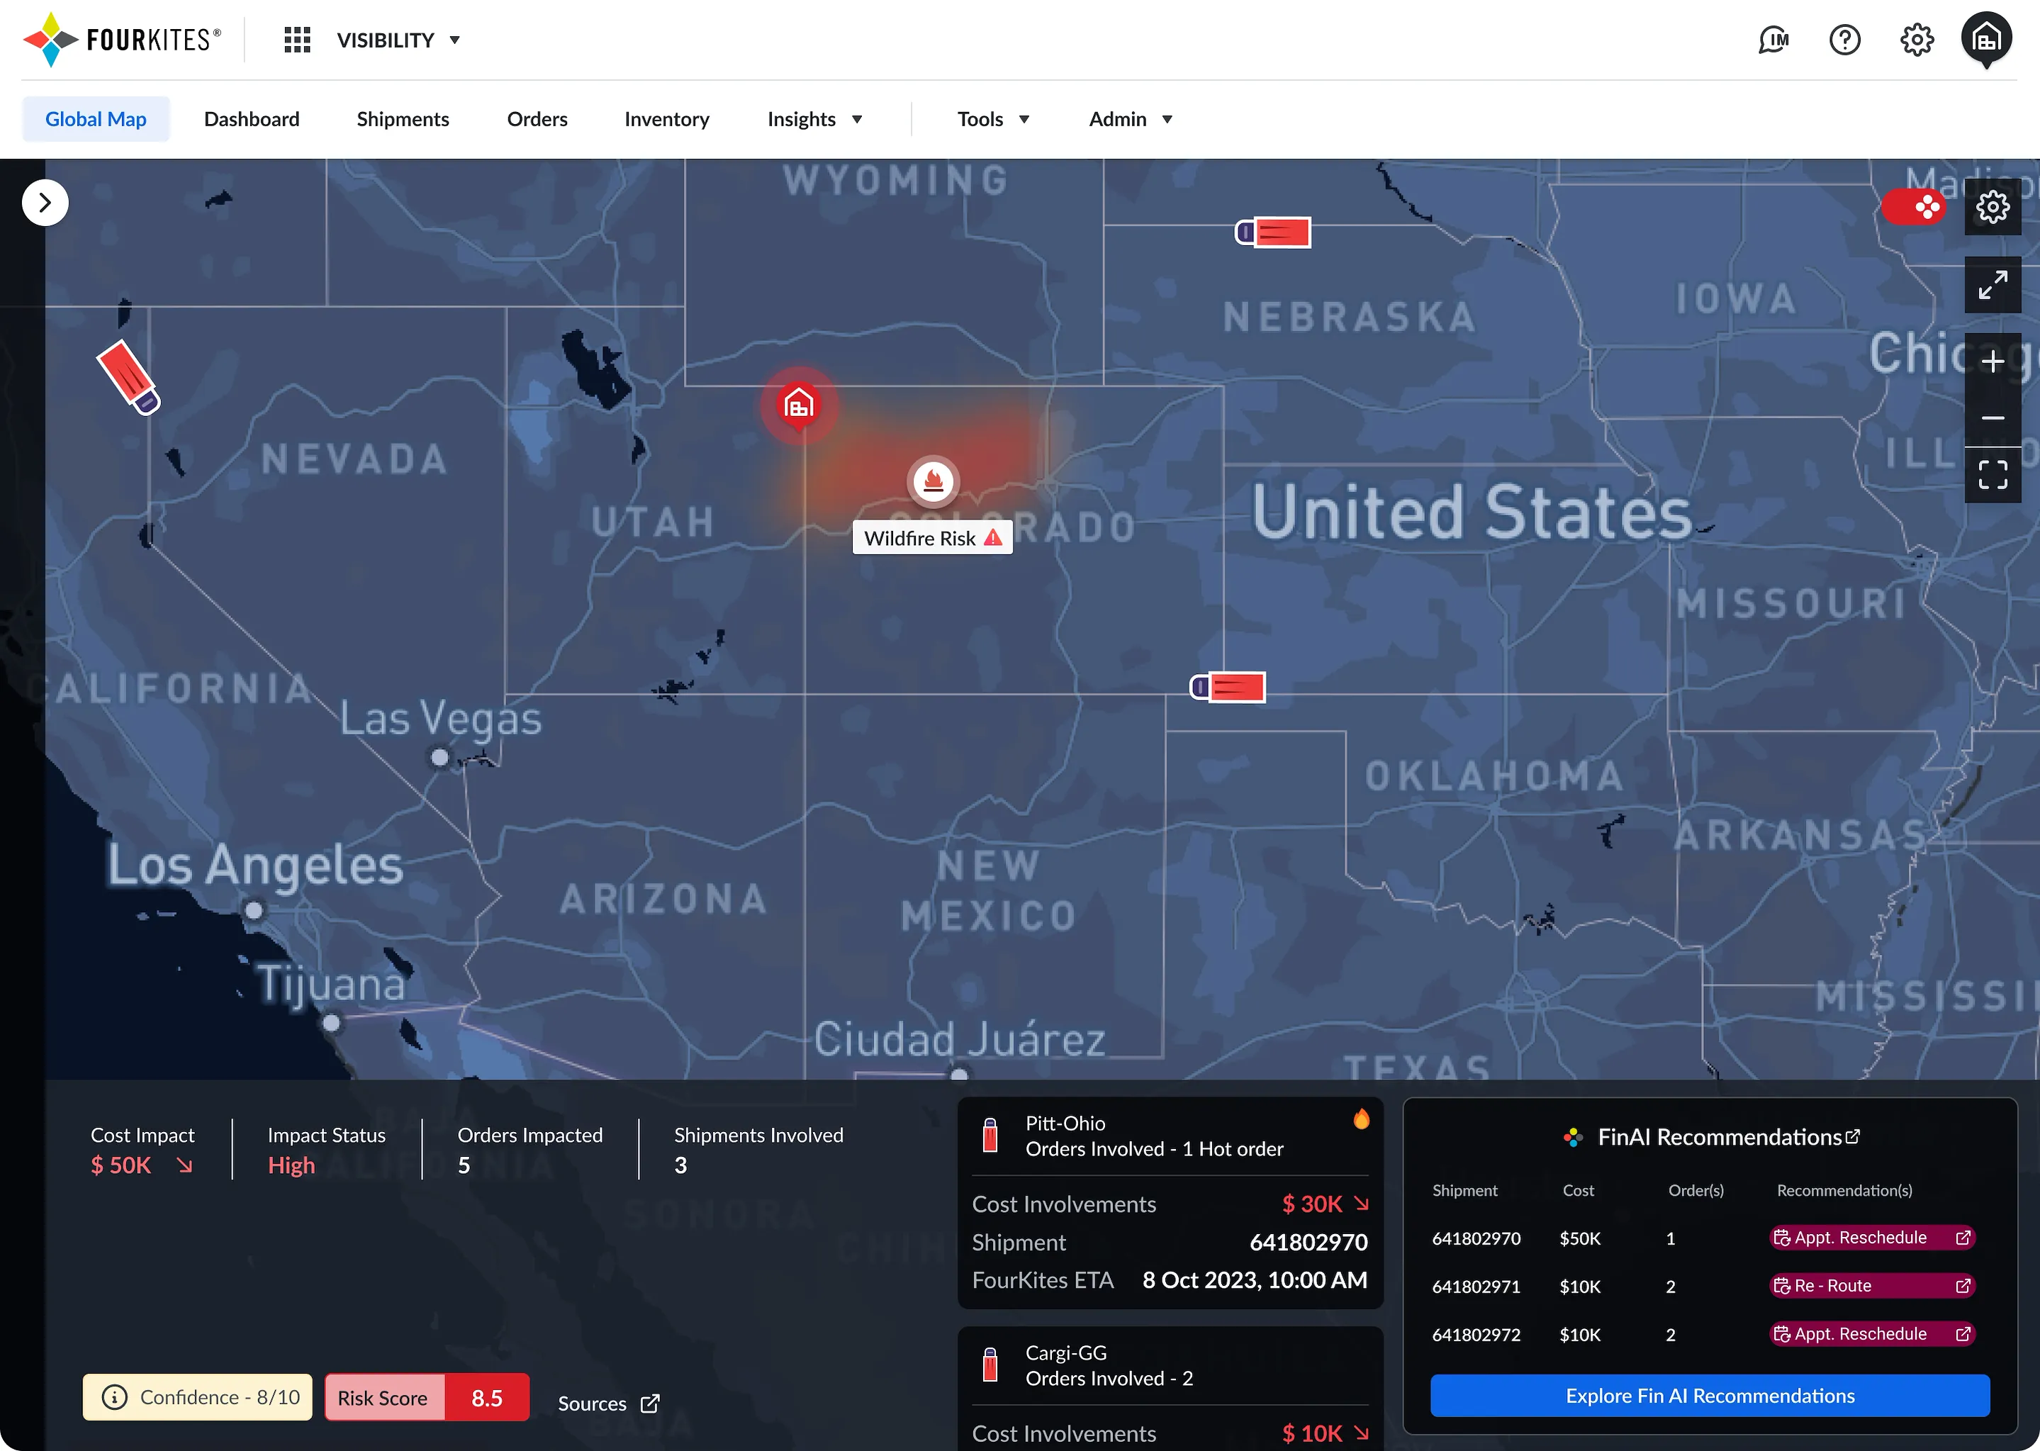Click the Pitt-Ohio hot order flame icon

click(x=1361, y=1119)
